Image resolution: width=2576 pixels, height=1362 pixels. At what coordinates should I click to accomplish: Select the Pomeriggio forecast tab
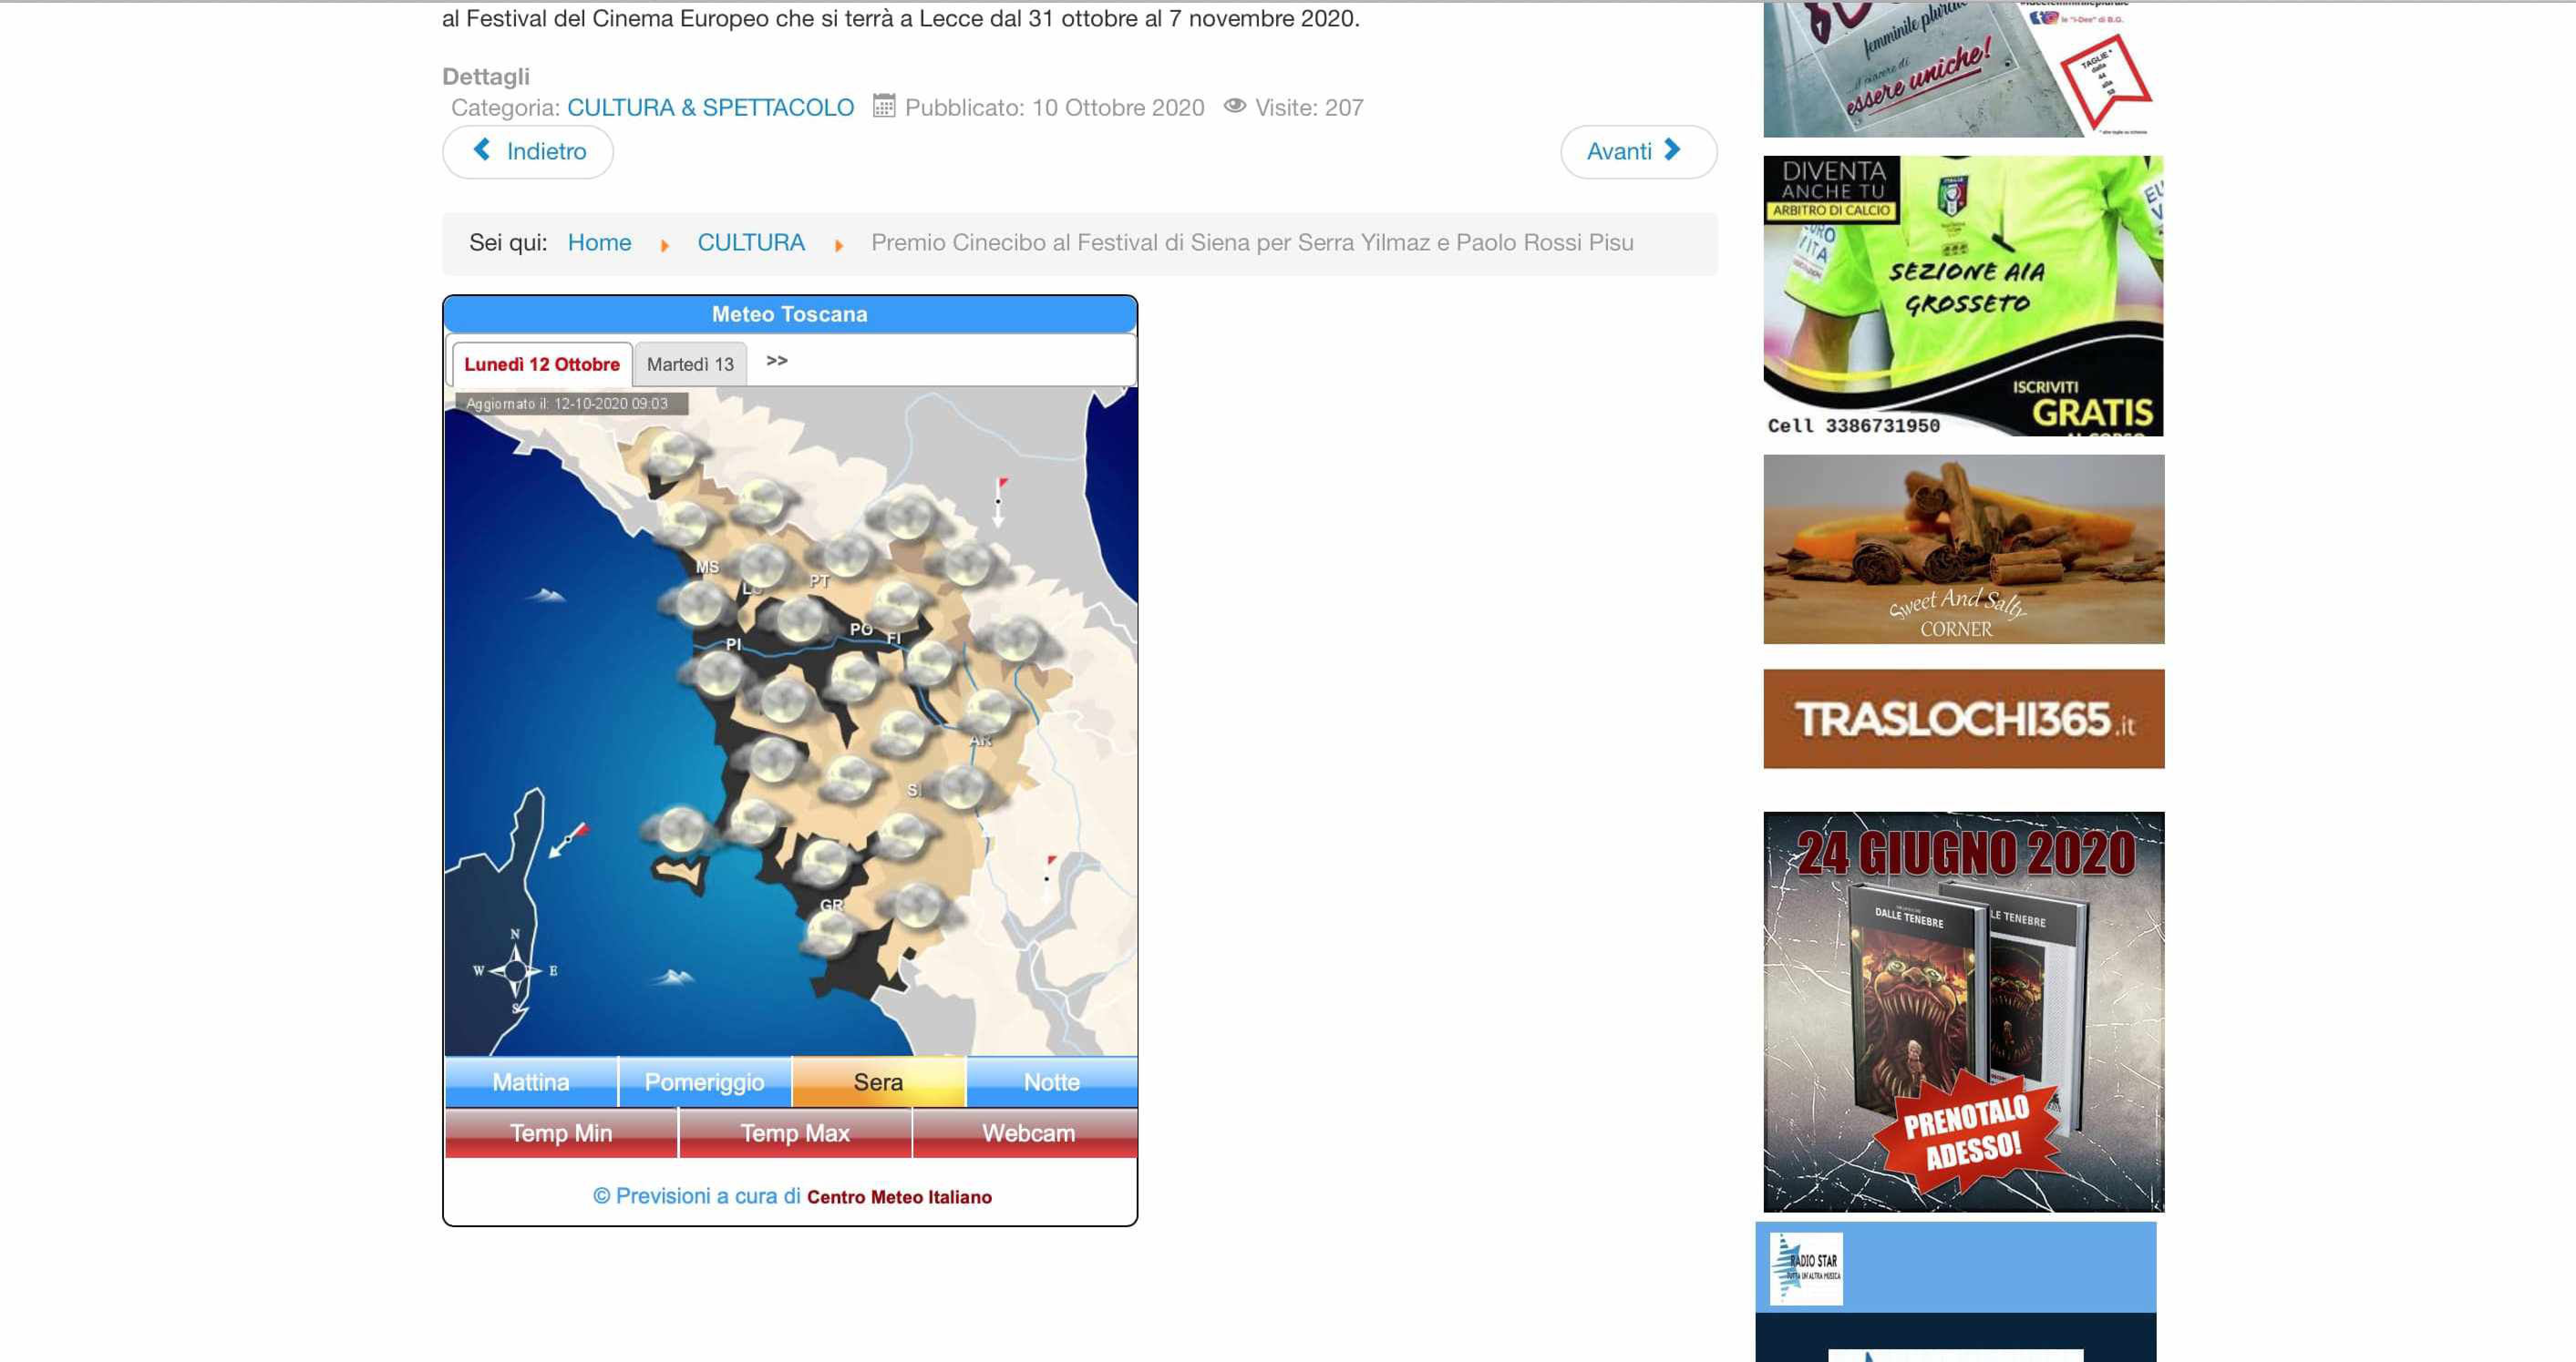[x=704, y=1082]
